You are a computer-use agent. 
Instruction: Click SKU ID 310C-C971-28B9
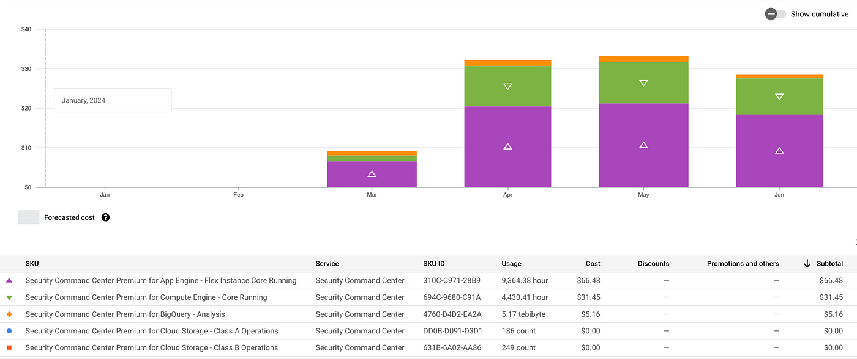452,281
